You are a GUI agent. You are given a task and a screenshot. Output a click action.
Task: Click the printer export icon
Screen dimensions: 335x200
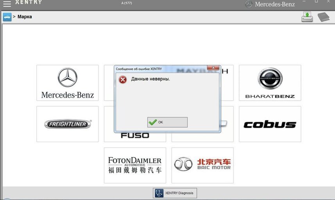pyautogui.click(x=307, y=17)
